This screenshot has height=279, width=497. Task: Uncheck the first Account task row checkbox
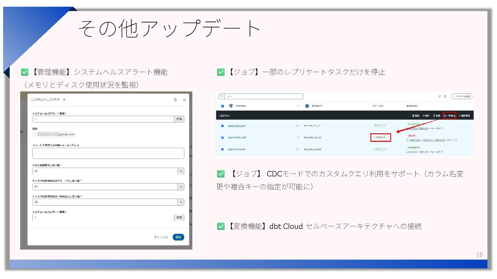223,126
